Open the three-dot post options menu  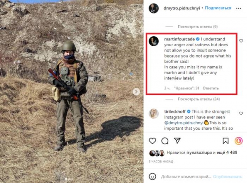click(x=239, y=7)
